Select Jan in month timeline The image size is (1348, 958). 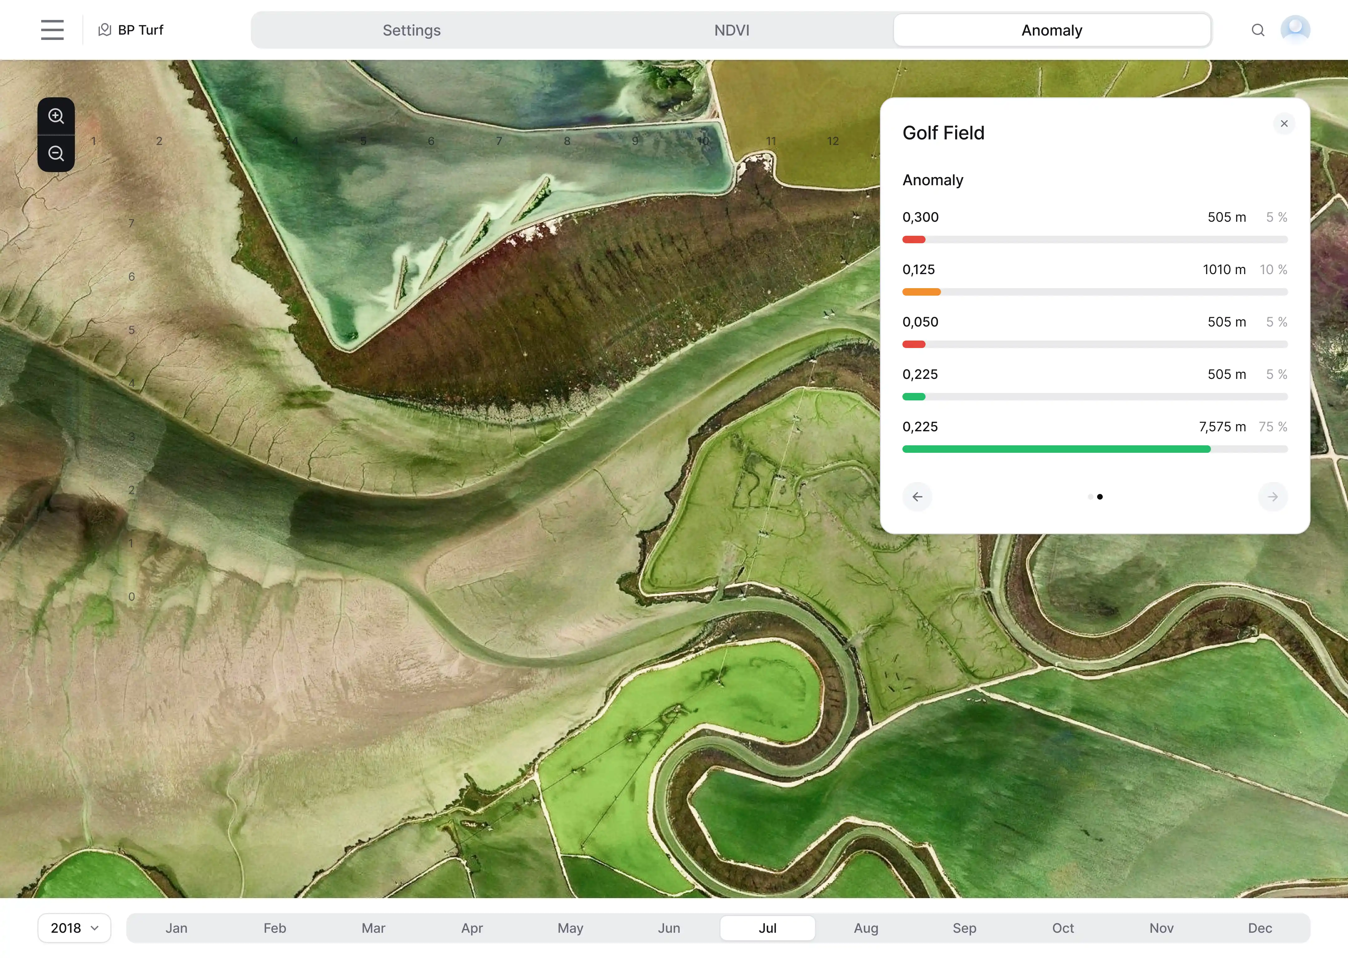point(177,928)
